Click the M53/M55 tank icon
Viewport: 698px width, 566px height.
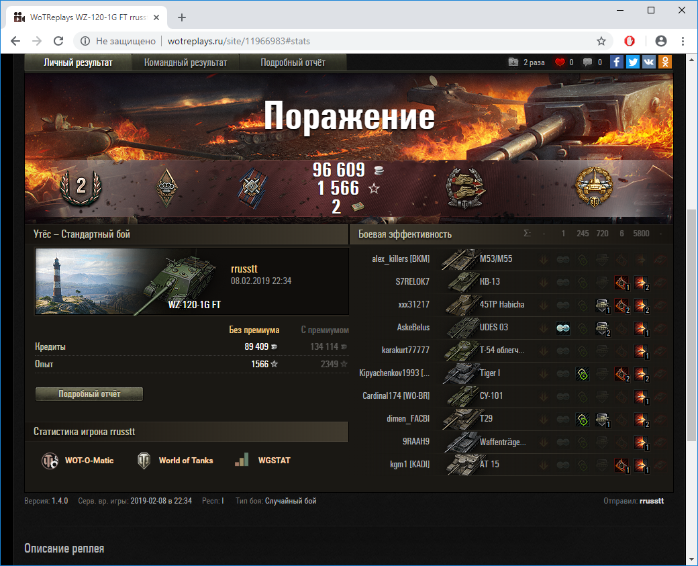[x=459, y=259]
